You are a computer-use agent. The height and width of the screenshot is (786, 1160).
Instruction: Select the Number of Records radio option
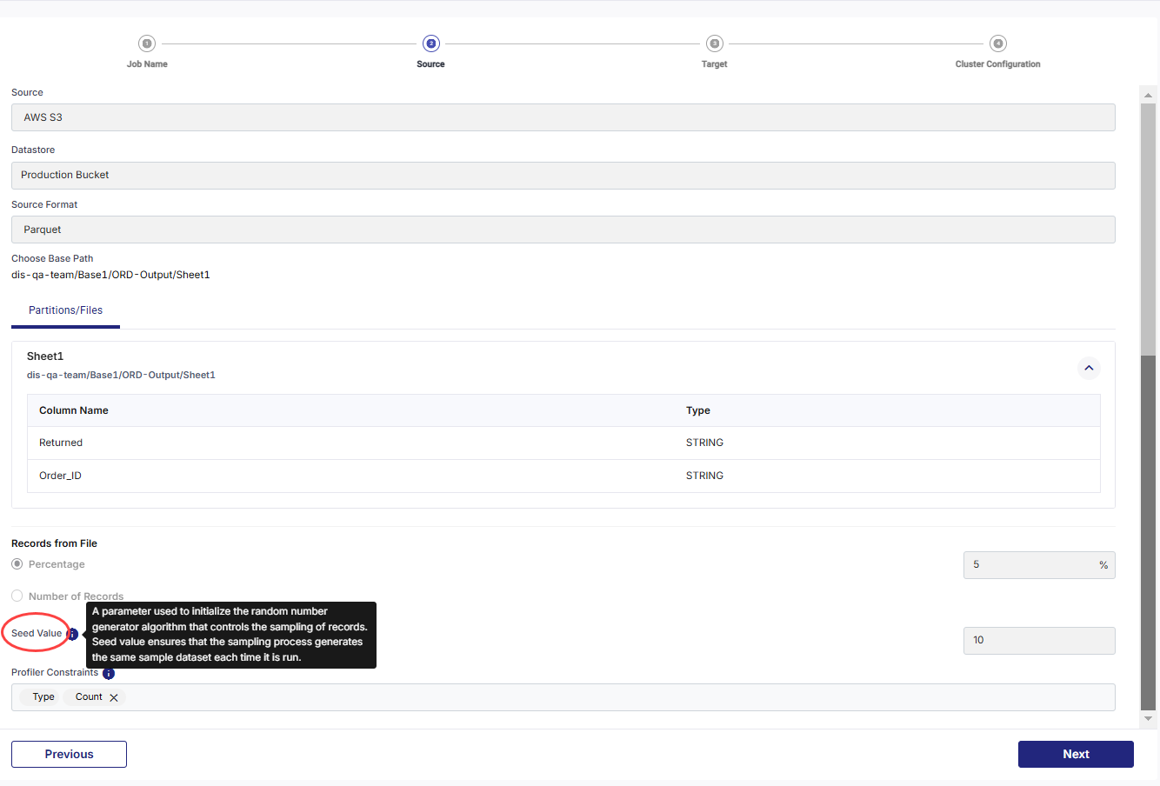[x=17, y=596]
